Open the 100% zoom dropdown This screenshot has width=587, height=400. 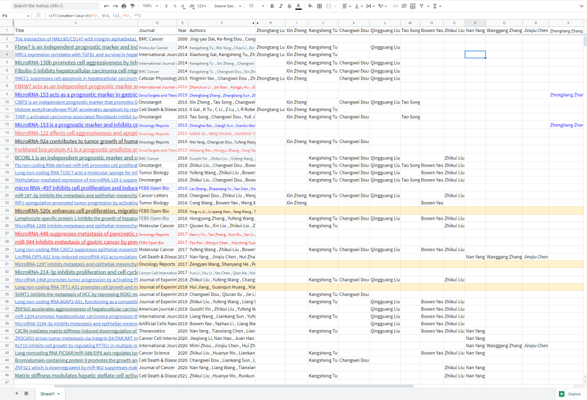(x=150, y=6)
